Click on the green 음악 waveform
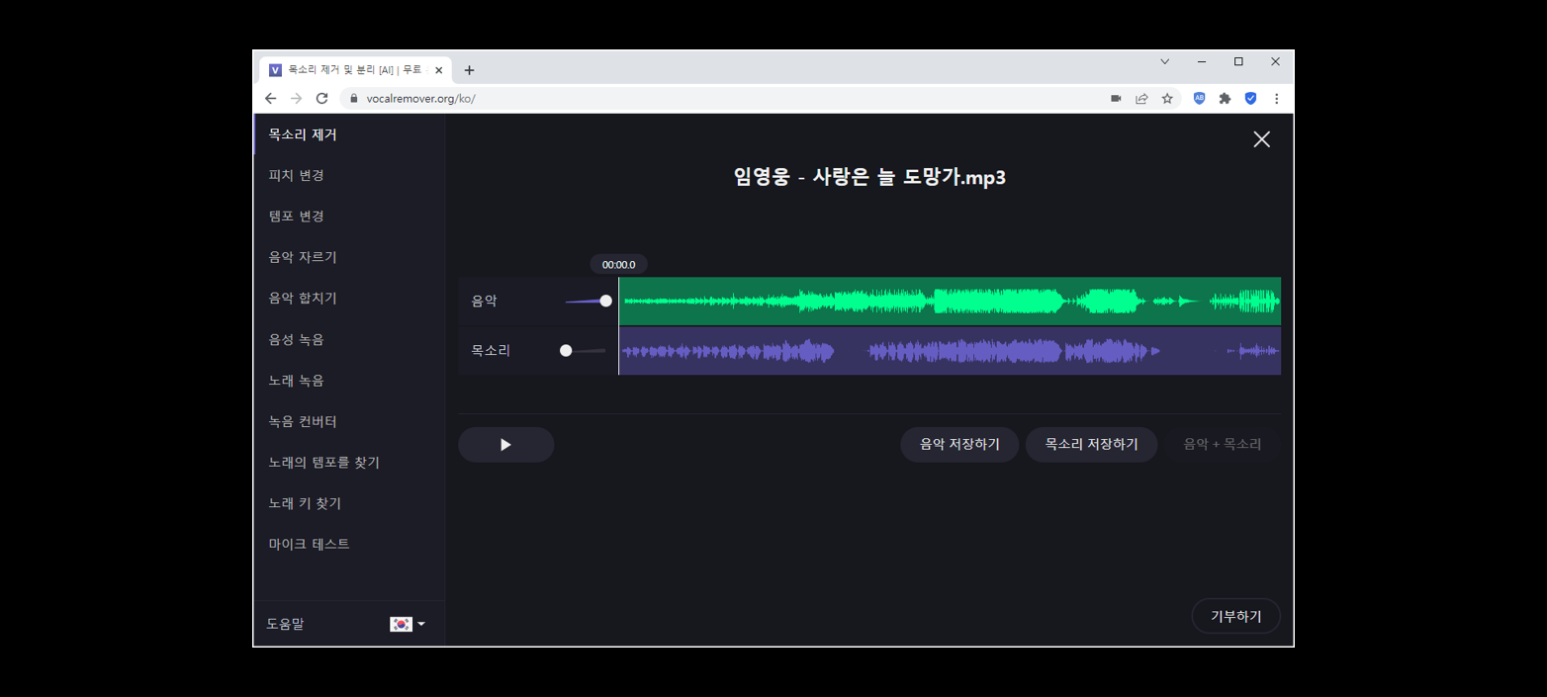 click(950, 301)
